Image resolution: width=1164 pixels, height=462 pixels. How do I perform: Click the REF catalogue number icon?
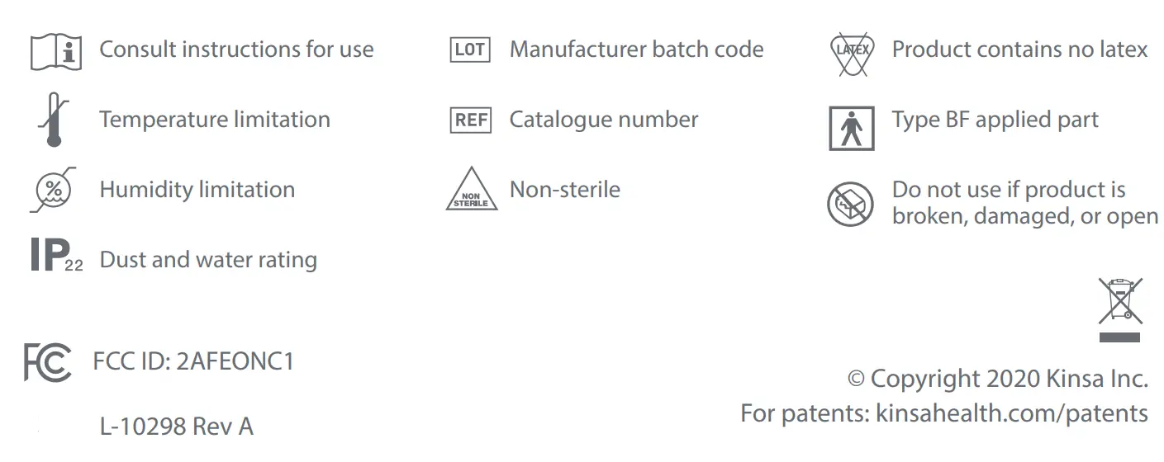[x=470, y=120]
